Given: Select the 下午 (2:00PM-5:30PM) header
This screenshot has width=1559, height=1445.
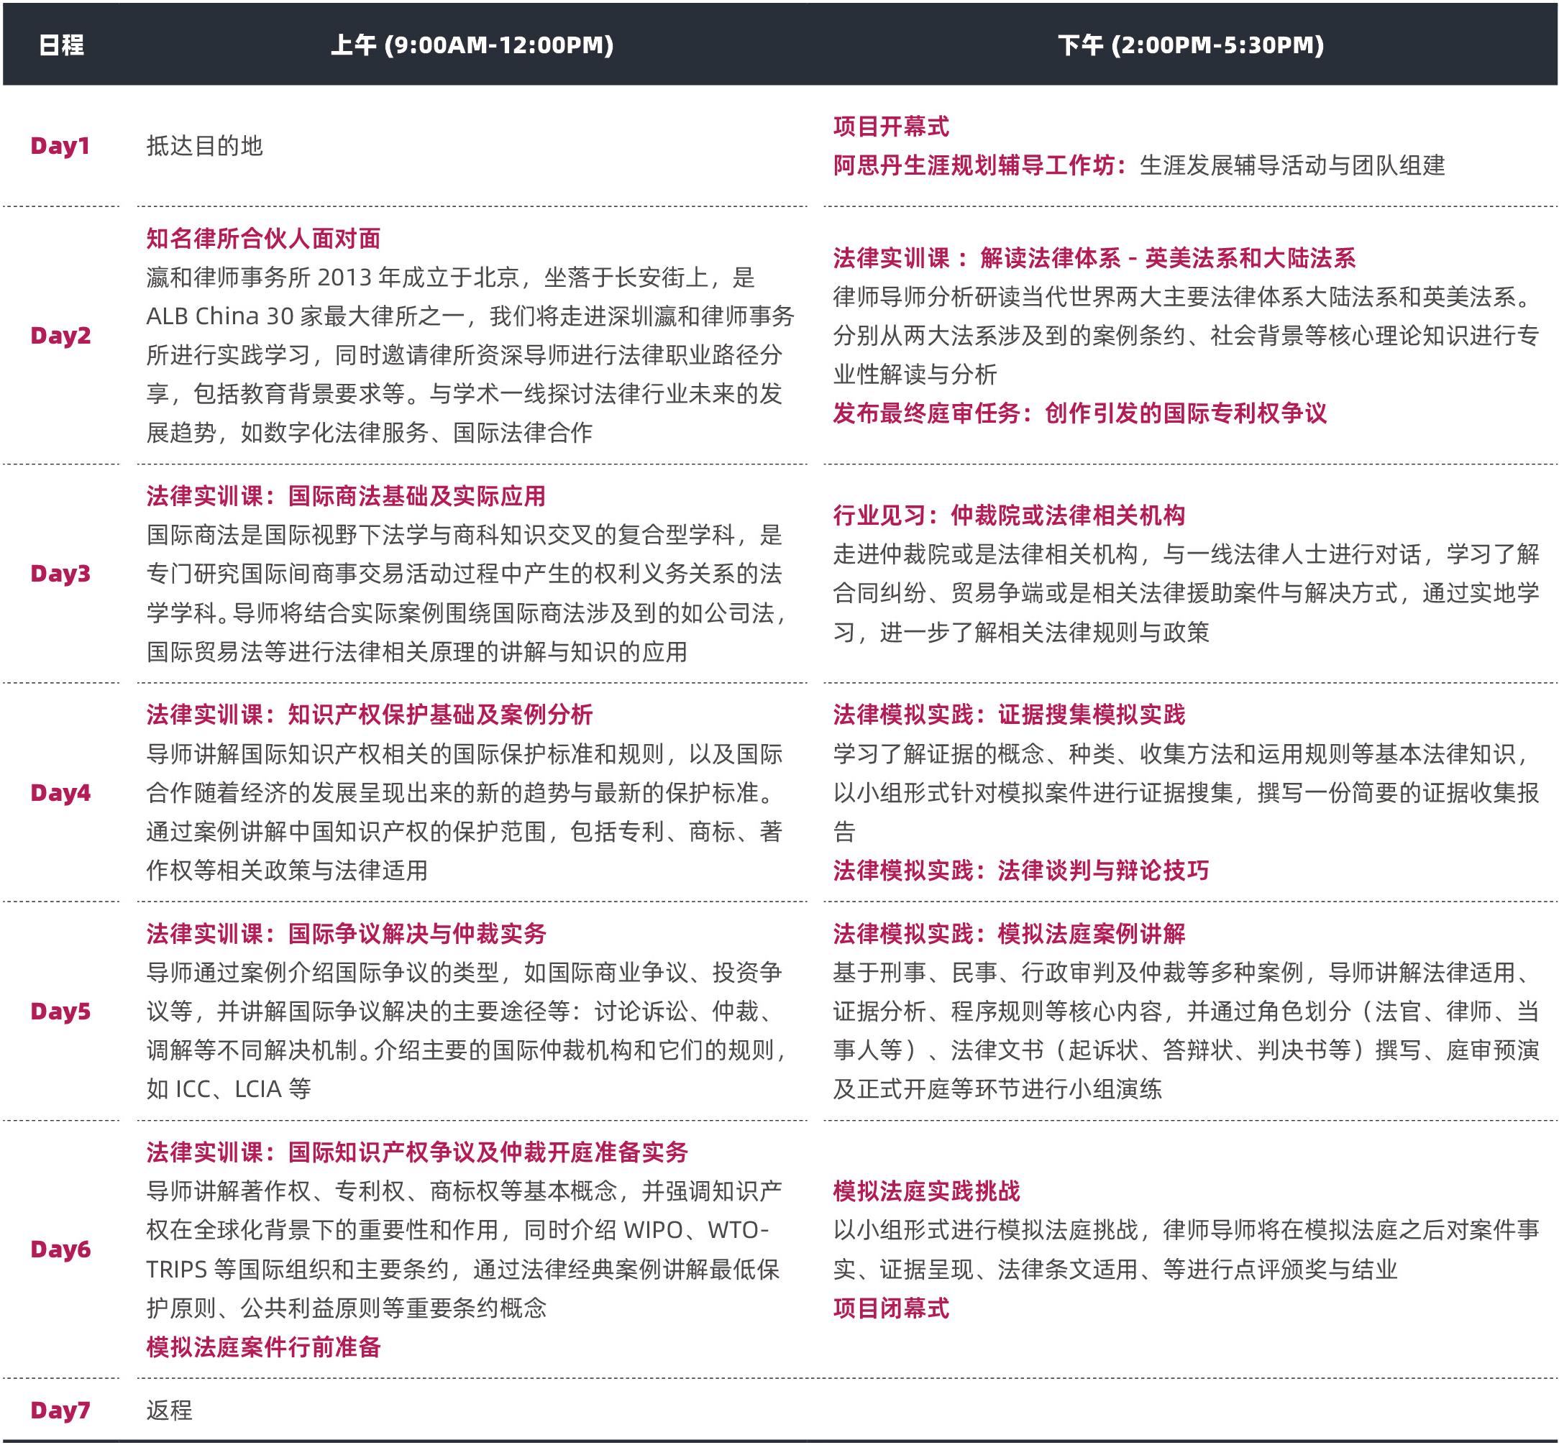Looking at the screenshot, I should tap(1191, 45).
